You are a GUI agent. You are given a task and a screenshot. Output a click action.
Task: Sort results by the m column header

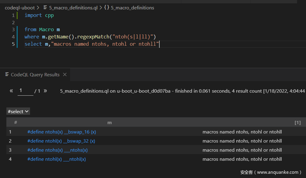[x=110, y=123]
